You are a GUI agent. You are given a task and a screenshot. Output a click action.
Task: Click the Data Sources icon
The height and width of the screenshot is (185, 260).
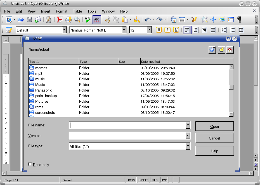click(x=231, y=20)
